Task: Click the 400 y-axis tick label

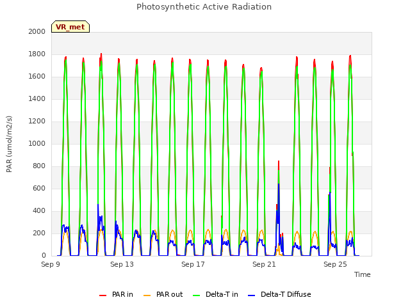Action: click(39, 211)
